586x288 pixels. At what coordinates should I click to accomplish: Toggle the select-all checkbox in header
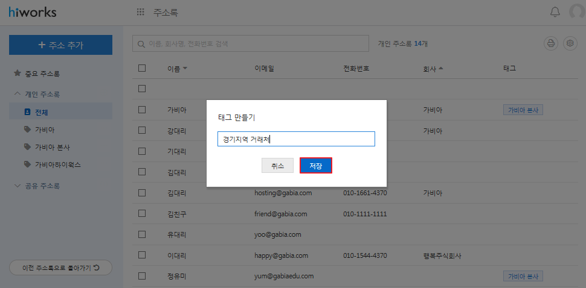[142, 68]
